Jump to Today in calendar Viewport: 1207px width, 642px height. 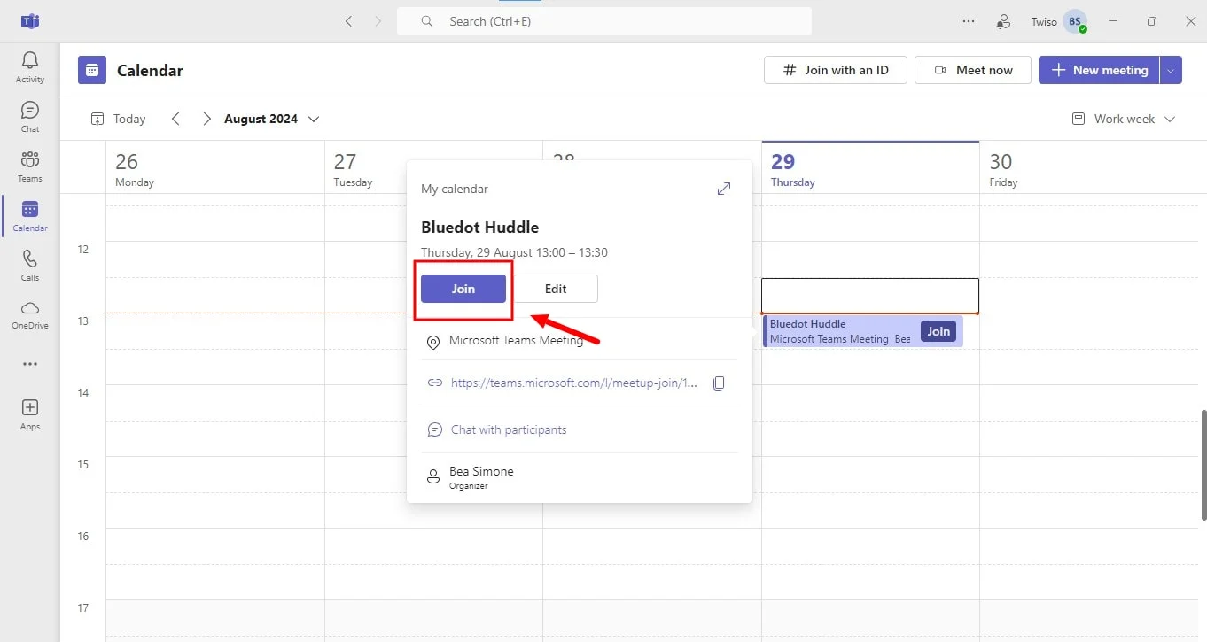coord(118,119)
